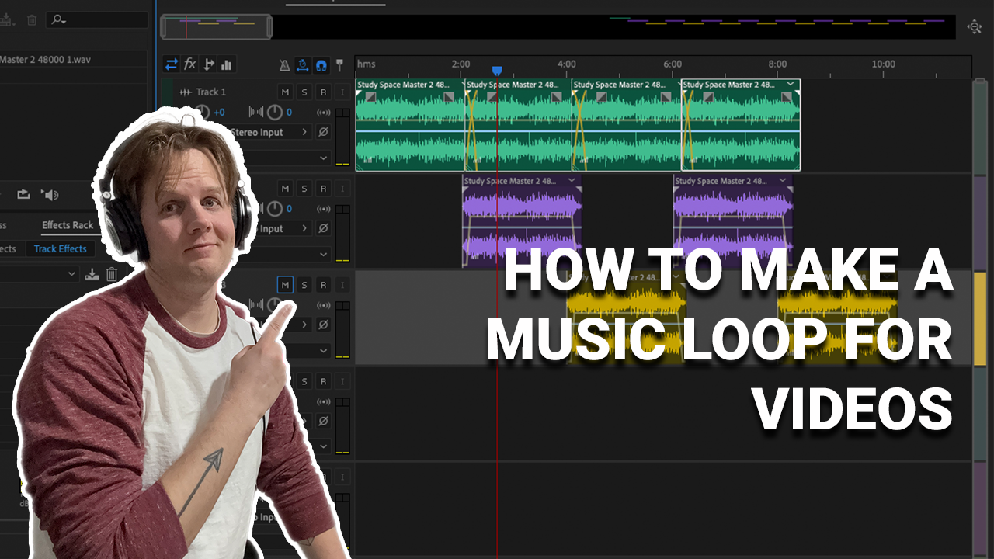The width and height of the screenshot is (994, 559).
Task: Unmute the third track
Action: 285,285
